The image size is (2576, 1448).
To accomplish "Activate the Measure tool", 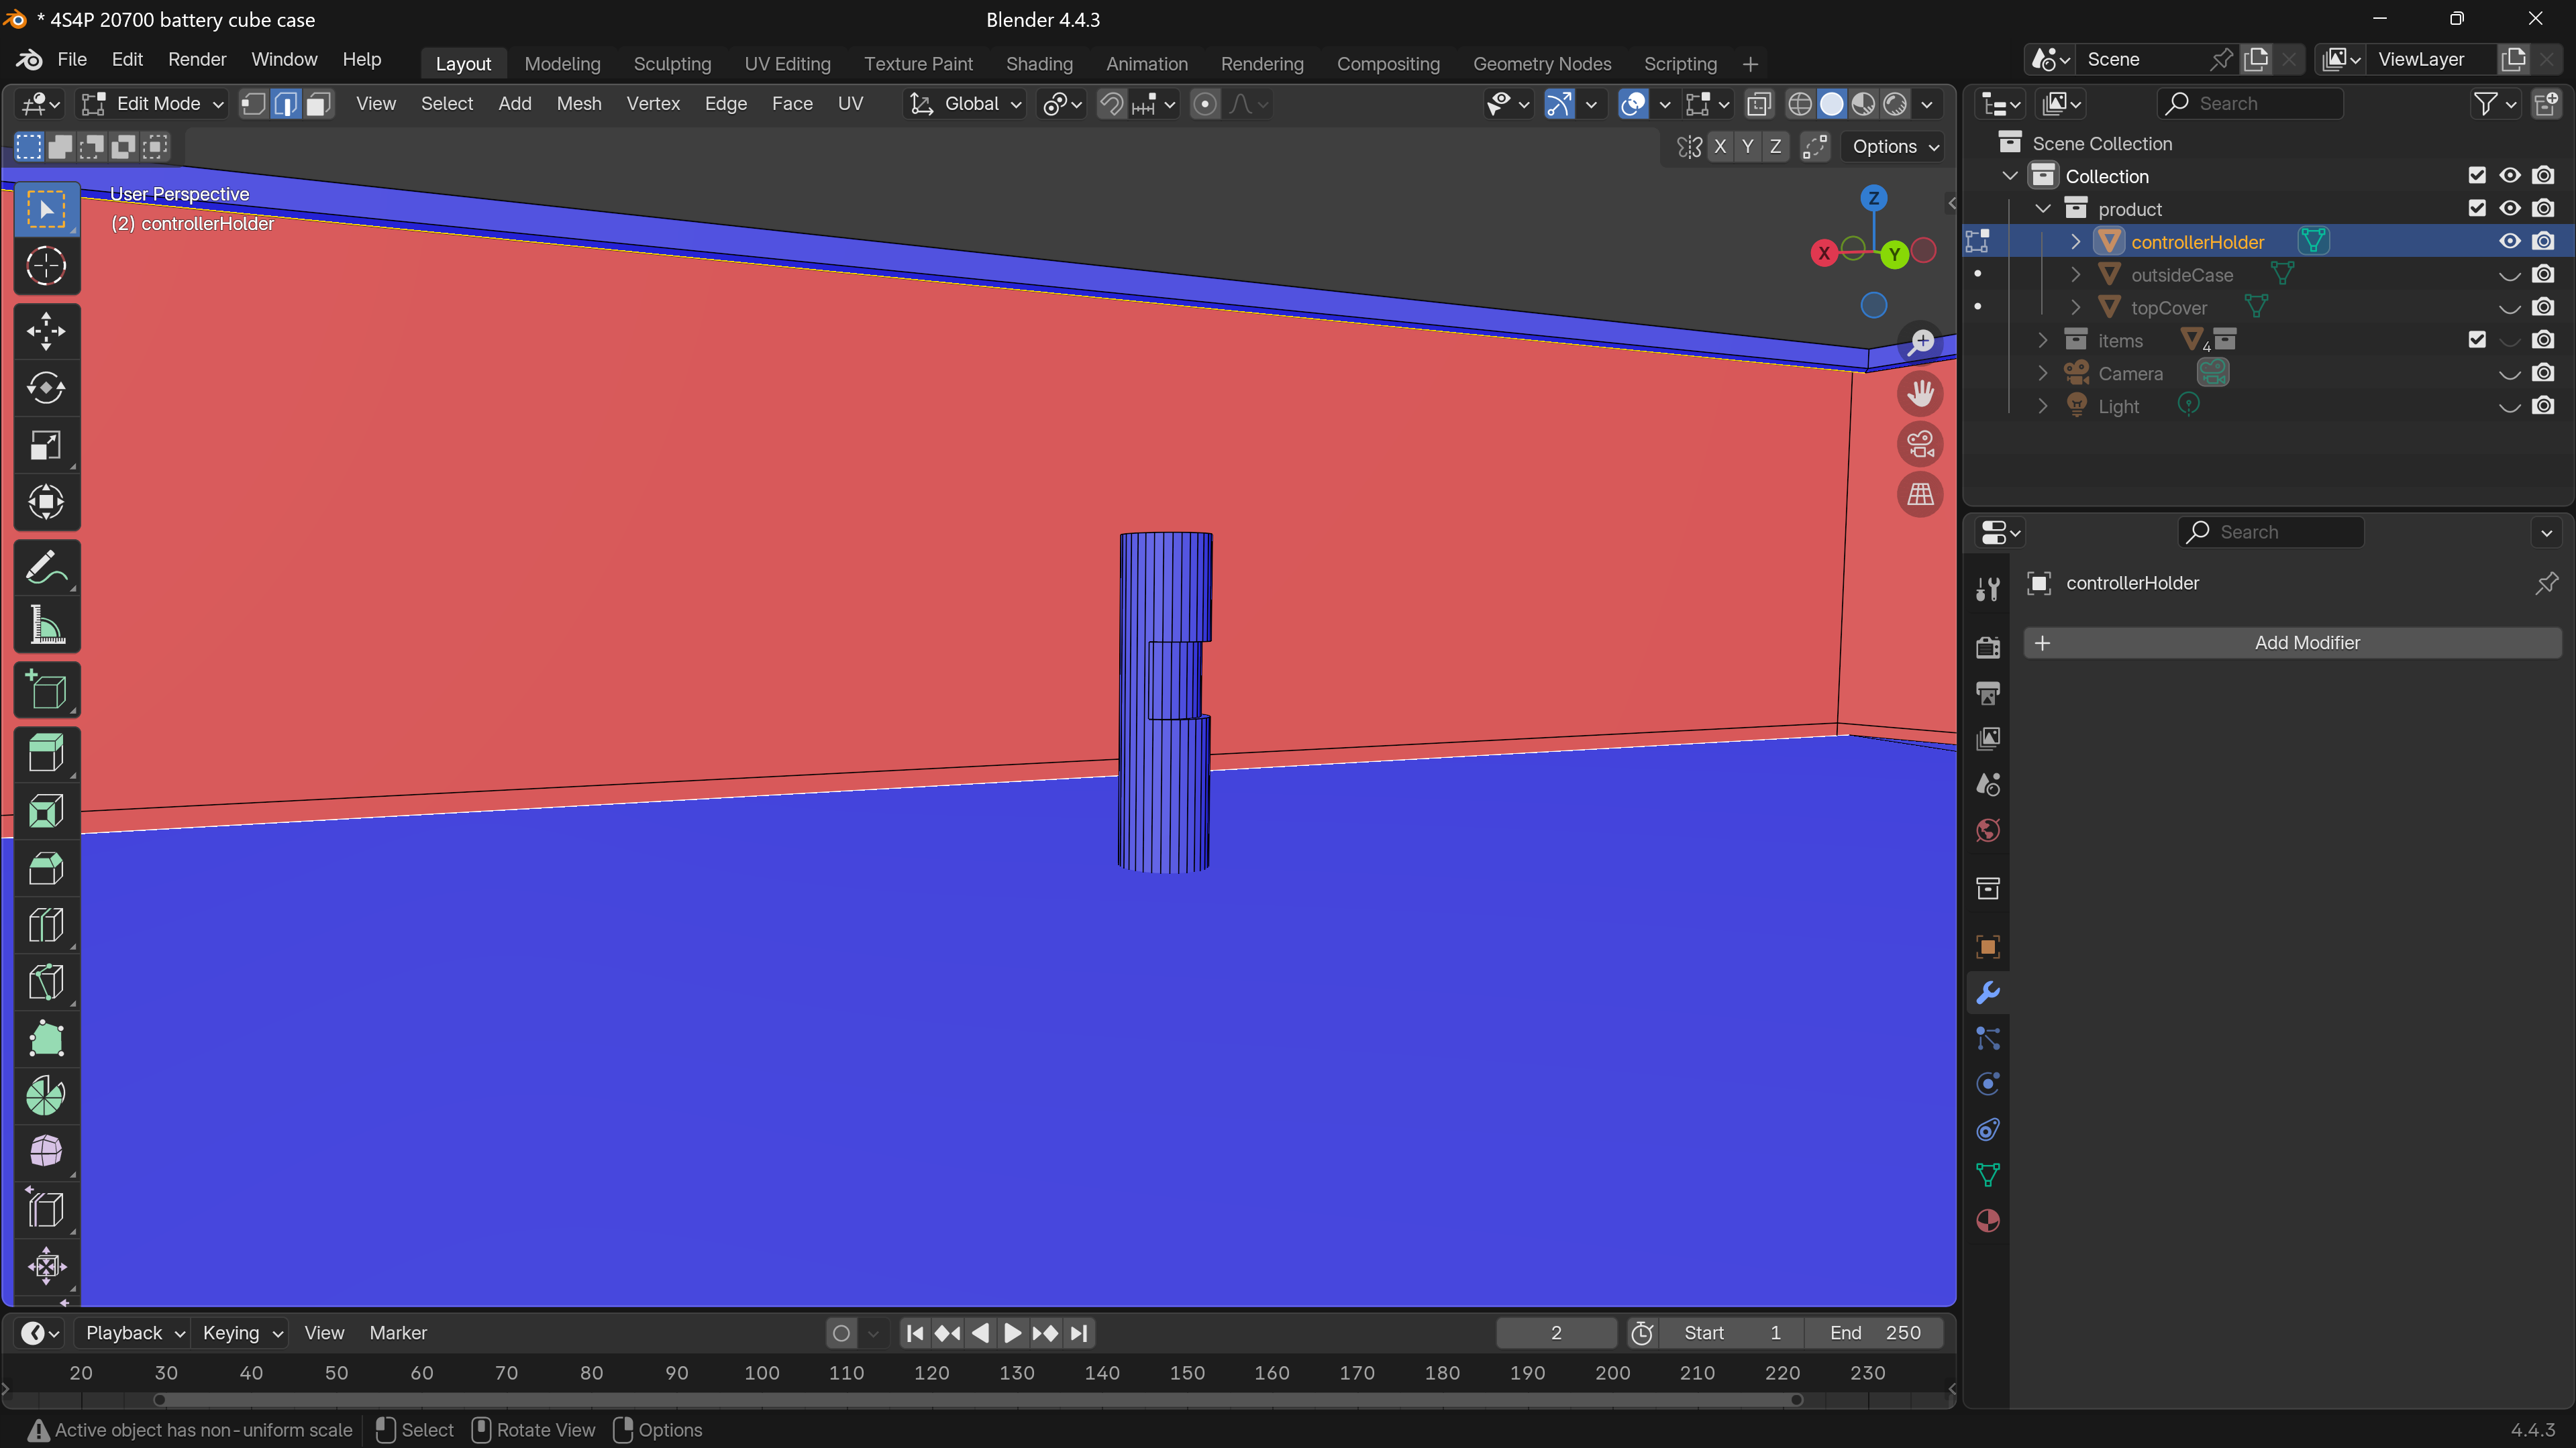I will click(x=46, y=626).
